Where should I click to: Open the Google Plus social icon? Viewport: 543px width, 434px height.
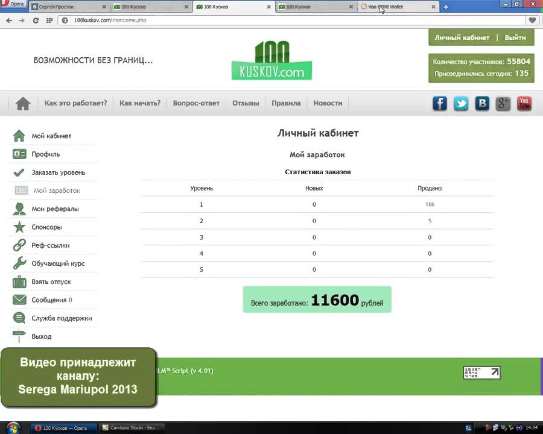pos(503,104)
